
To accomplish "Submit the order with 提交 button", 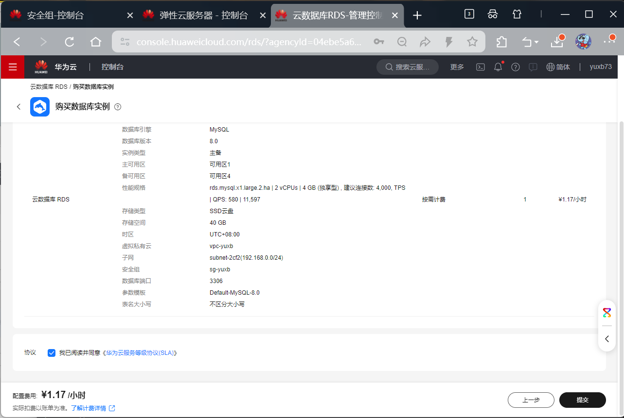I will click(x=583, y=400).
